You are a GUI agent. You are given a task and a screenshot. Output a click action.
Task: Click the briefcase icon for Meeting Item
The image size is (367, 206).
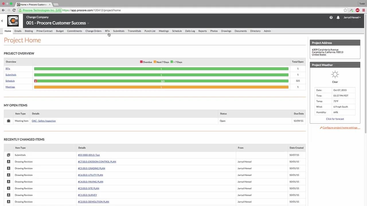(x=9, y=121)
